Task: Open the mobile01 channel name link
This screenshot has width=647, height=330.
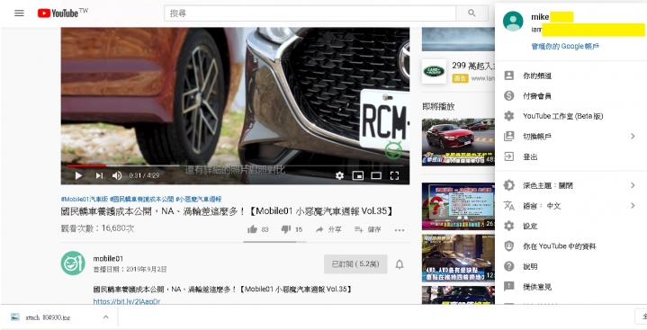Action: pos(108,259)
